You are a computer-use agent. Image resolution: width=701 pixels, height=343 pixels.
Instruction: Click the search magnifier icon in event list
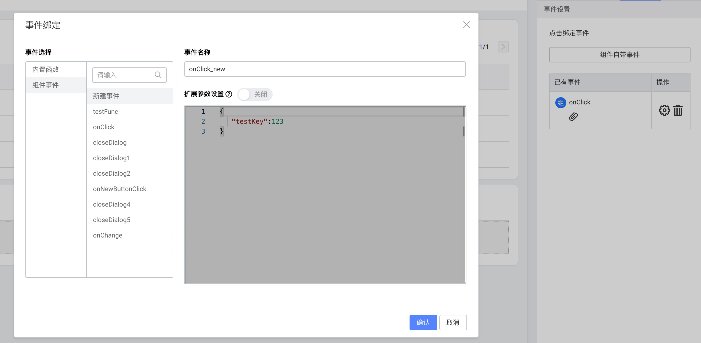click(x=158, y=75)
